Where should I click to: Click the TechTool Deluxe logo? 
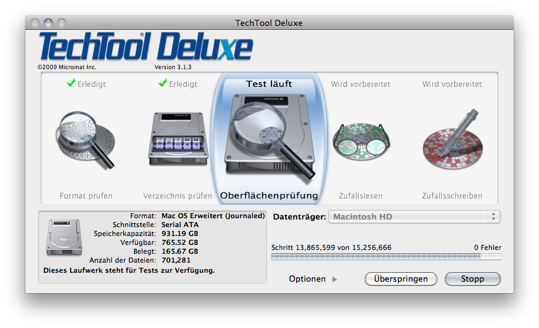point(146,46)
